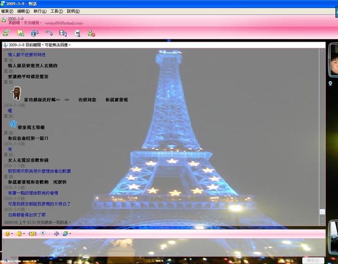Click the message 你就被發現你喜歡她 死很快

click(37, 182)
